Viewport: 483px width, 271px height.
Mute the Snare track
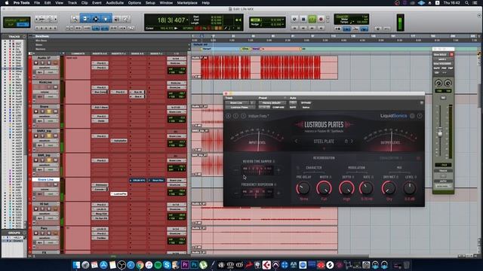[x=55, y=111]
